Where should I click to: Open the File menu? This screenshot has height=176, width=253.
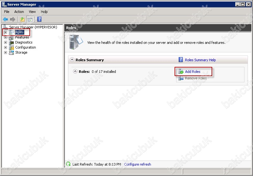click(7, 12)
